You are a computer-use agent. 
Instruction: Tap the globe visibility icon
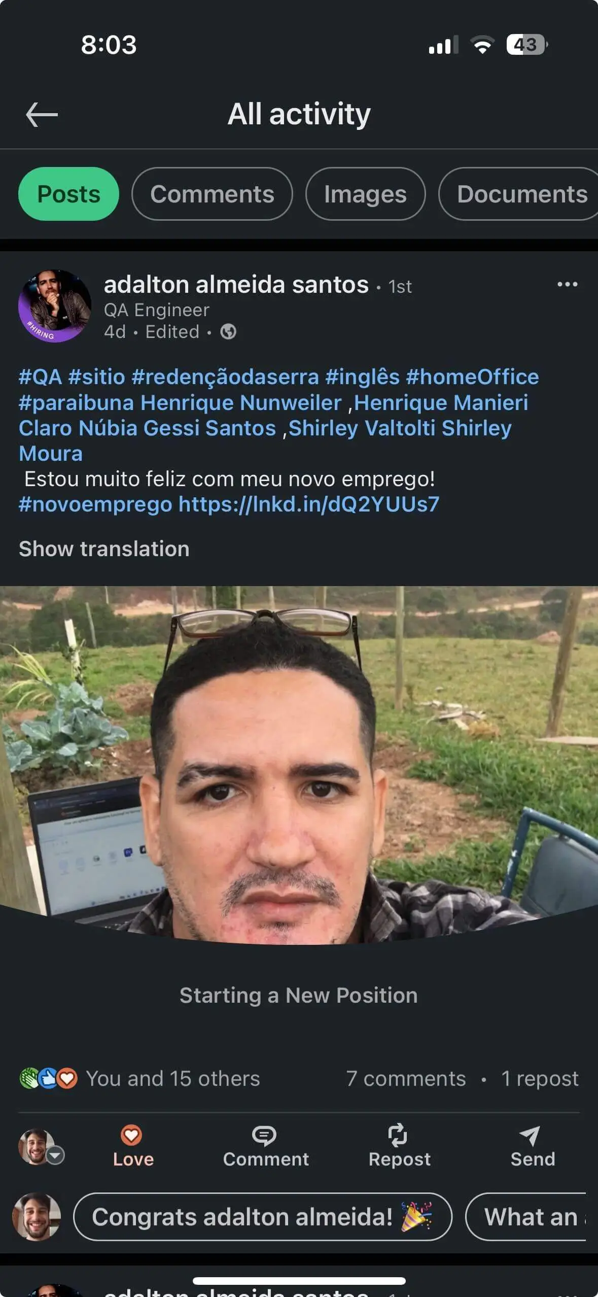coord(228,332)
